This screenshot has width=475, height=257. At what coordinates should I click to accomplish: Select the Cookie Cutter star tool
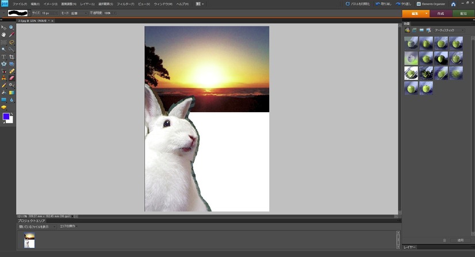tap(3, 64)
